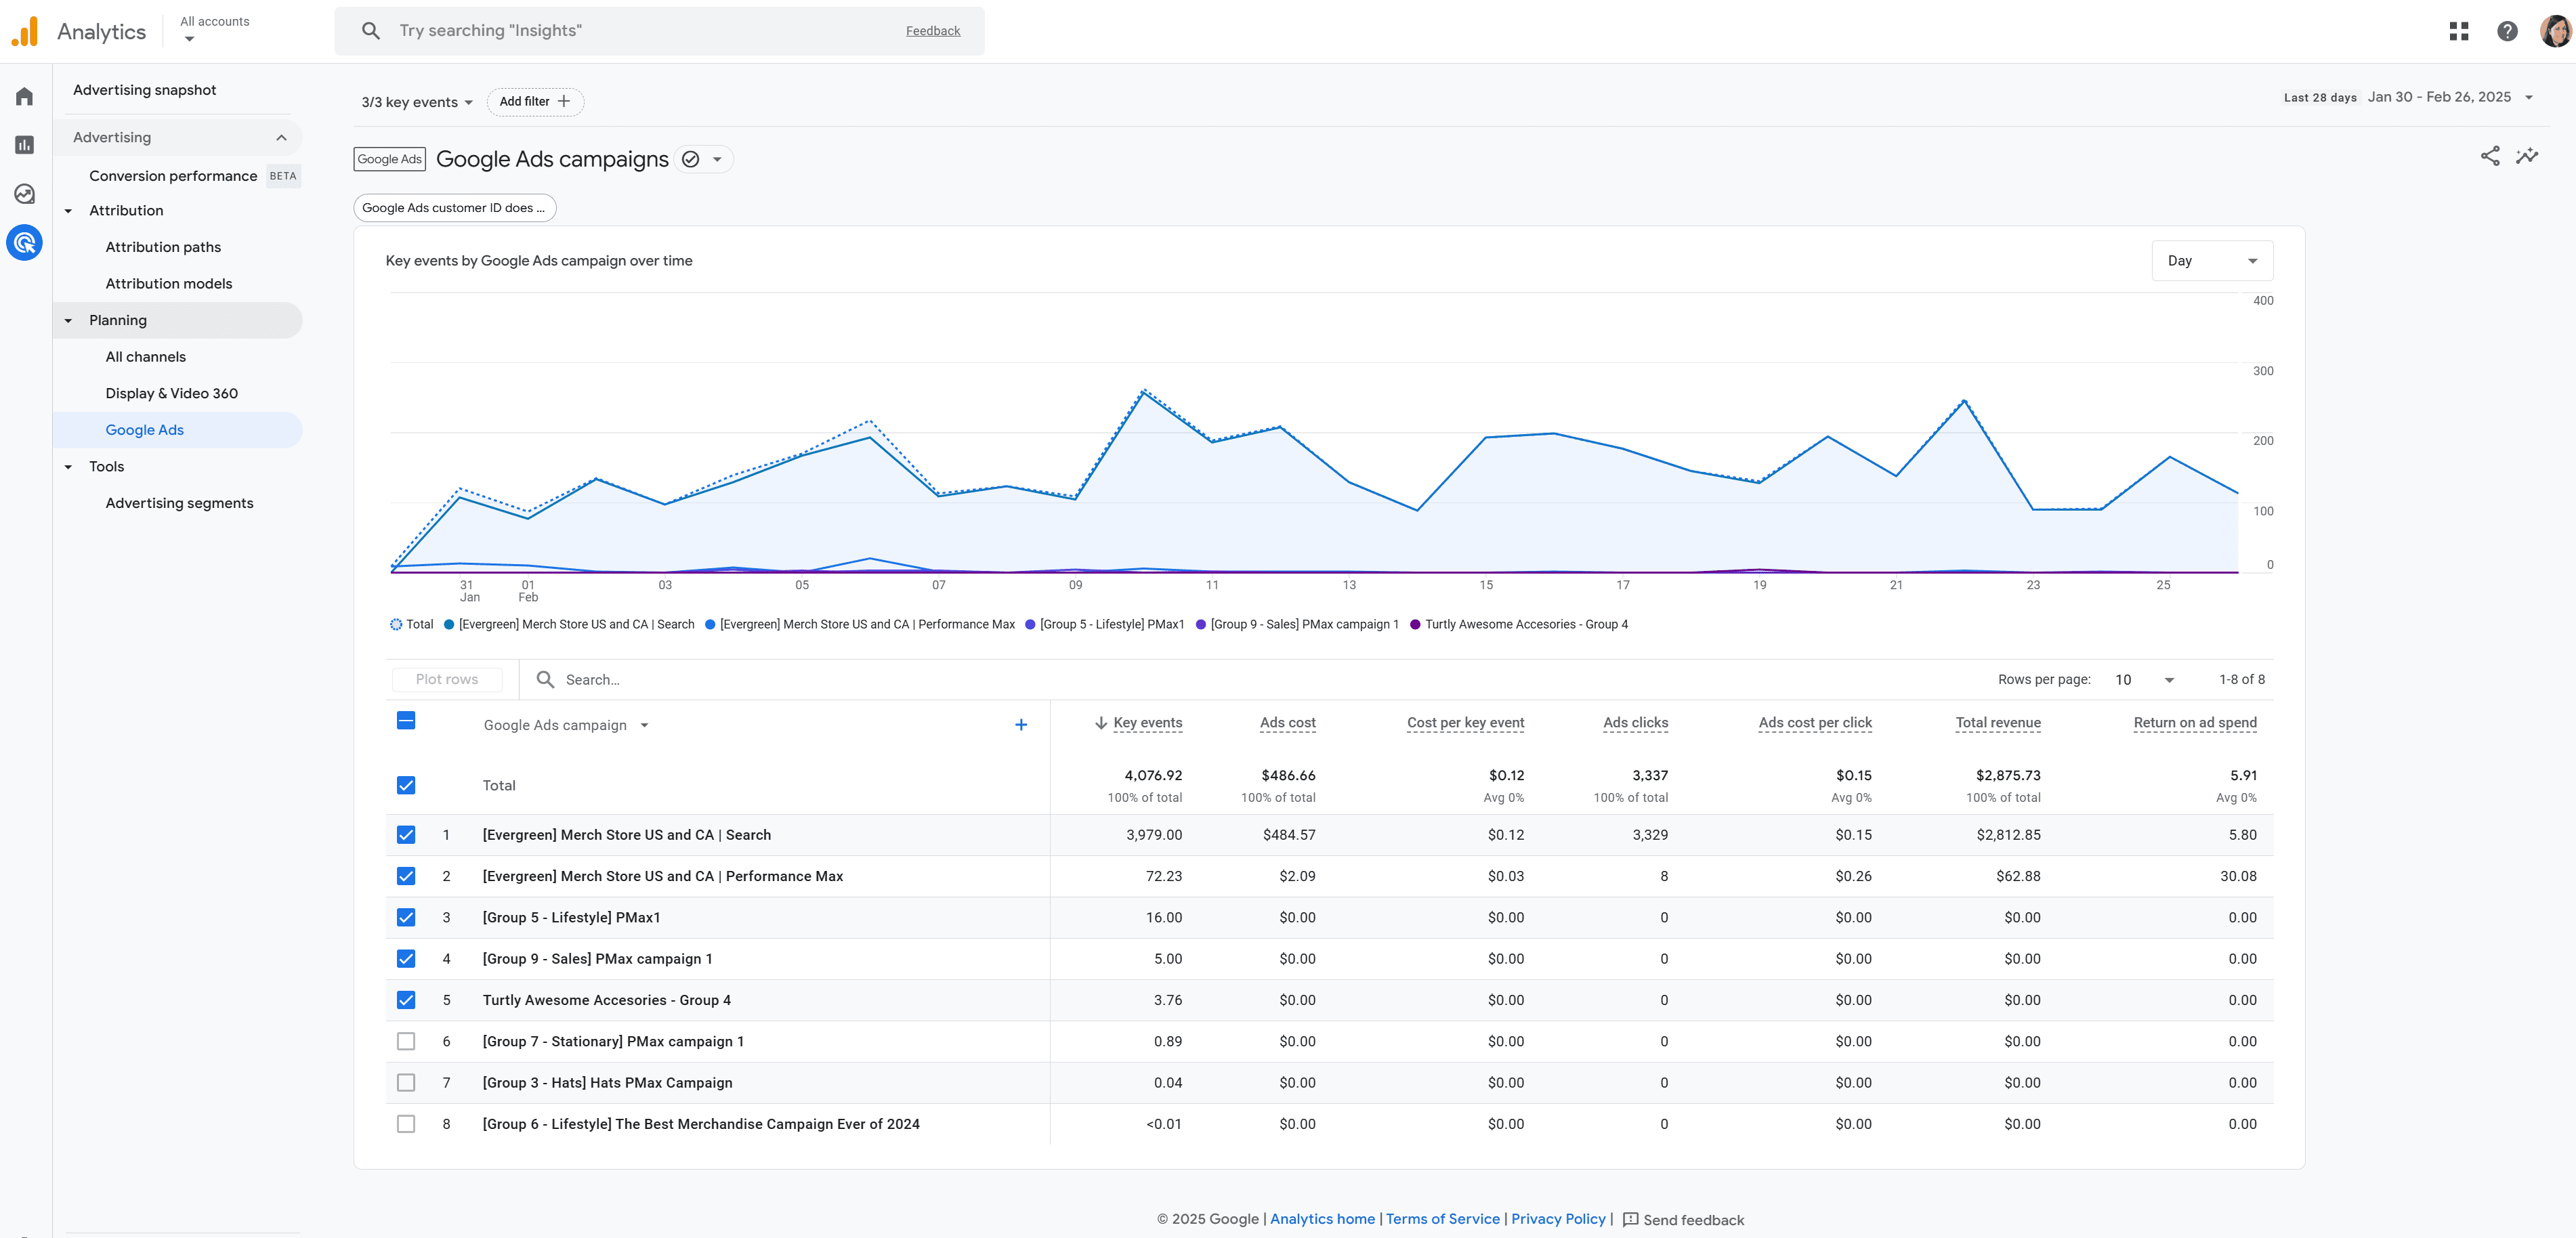Click the Feedback link in search bar
The image size is (2576, 1238).
pos(933,31)
